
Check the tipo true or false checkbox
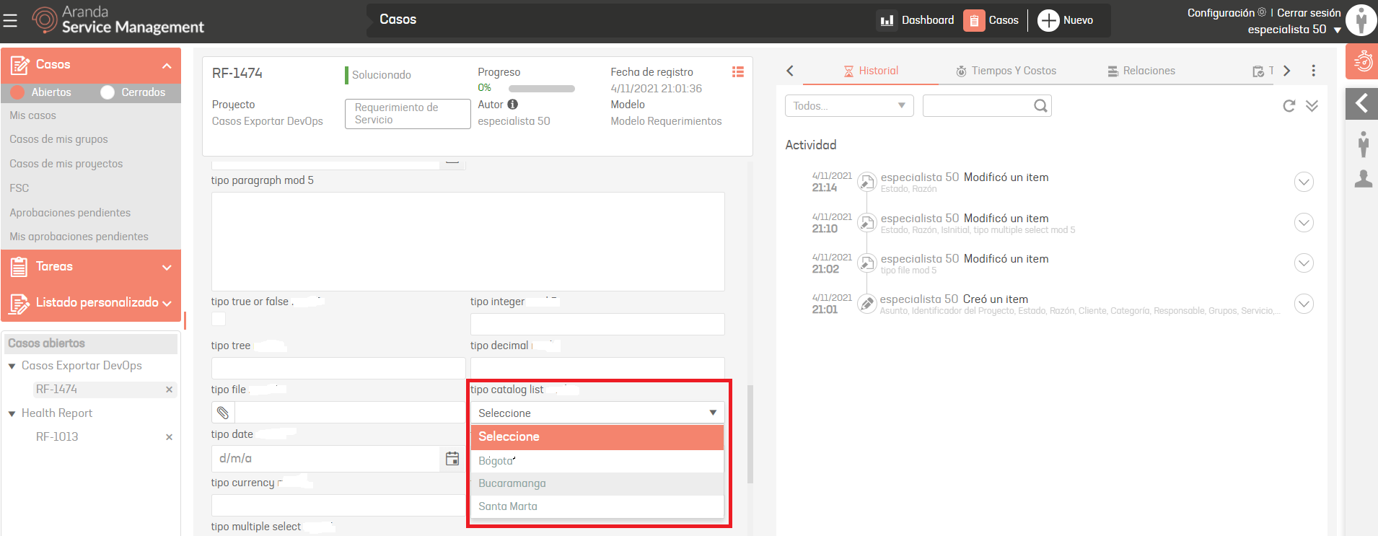(x=219, y=319)
